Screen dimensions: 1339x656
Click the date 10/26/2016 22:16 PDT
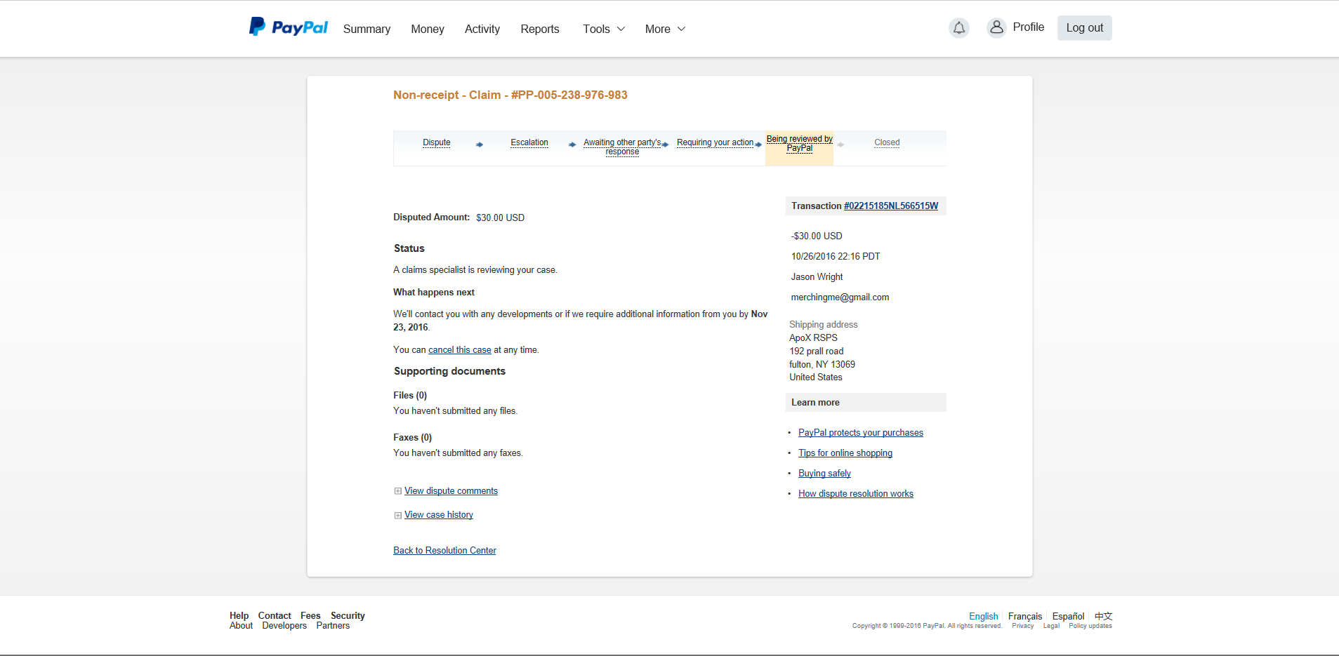pos(836,257)
